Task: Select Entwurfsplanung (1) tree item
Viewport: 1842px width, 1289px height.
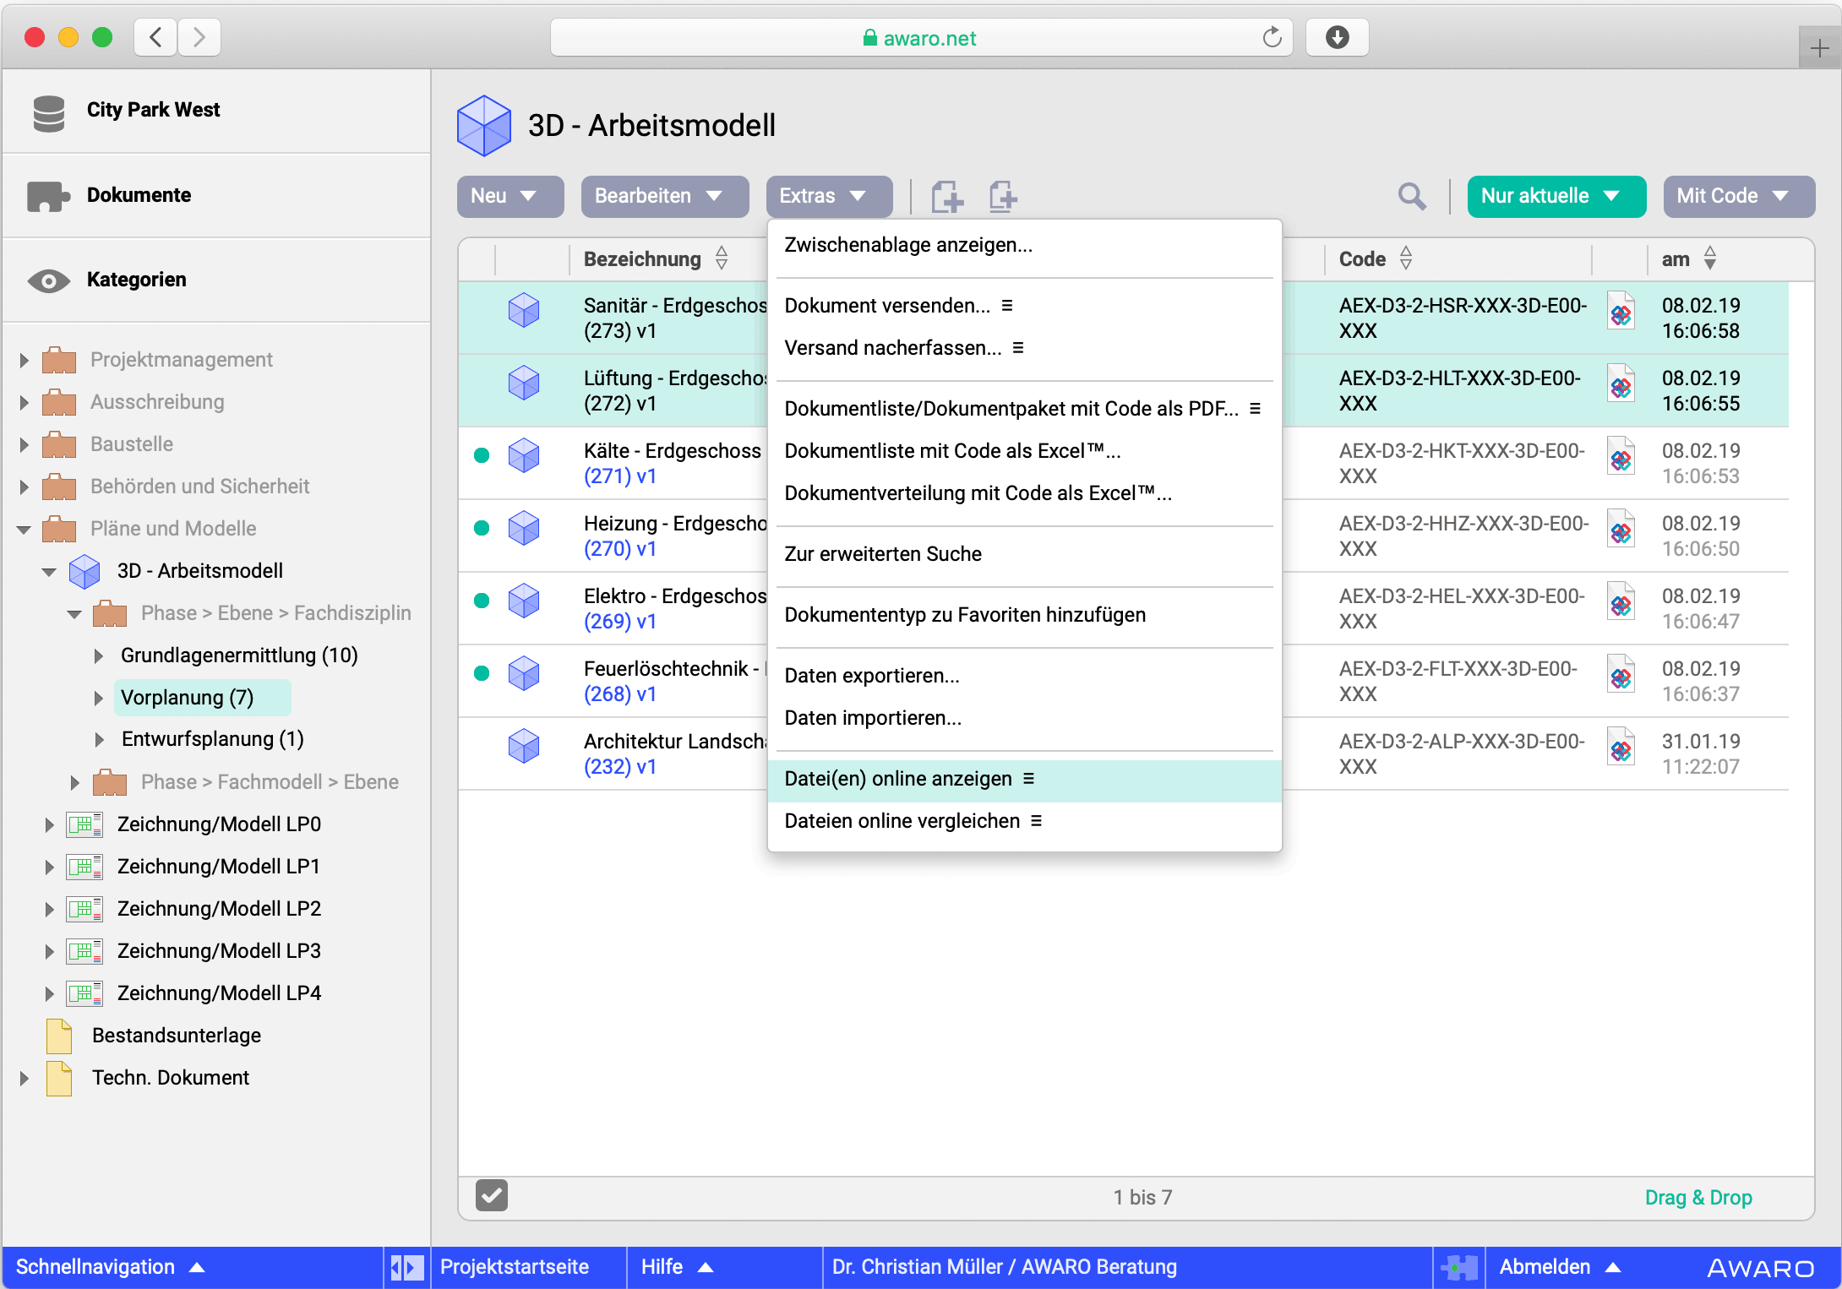Action: point(212,740)
